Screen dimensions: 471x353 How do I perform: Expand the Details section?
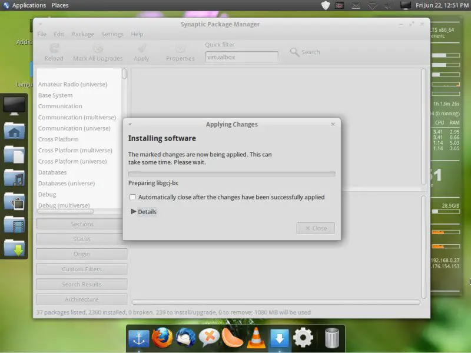[x=144, y=212]
